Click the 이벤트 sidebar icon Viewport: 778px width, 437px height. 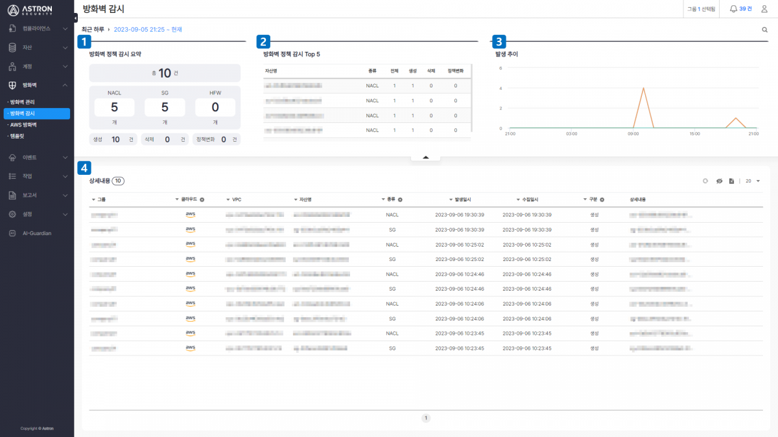point(12,157)
